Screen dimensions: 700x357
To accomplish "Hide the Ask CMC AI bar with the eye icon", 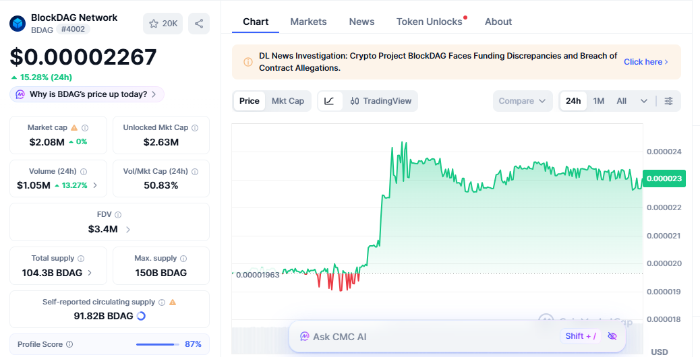I will pyautogui.click(x=612, y=336).
